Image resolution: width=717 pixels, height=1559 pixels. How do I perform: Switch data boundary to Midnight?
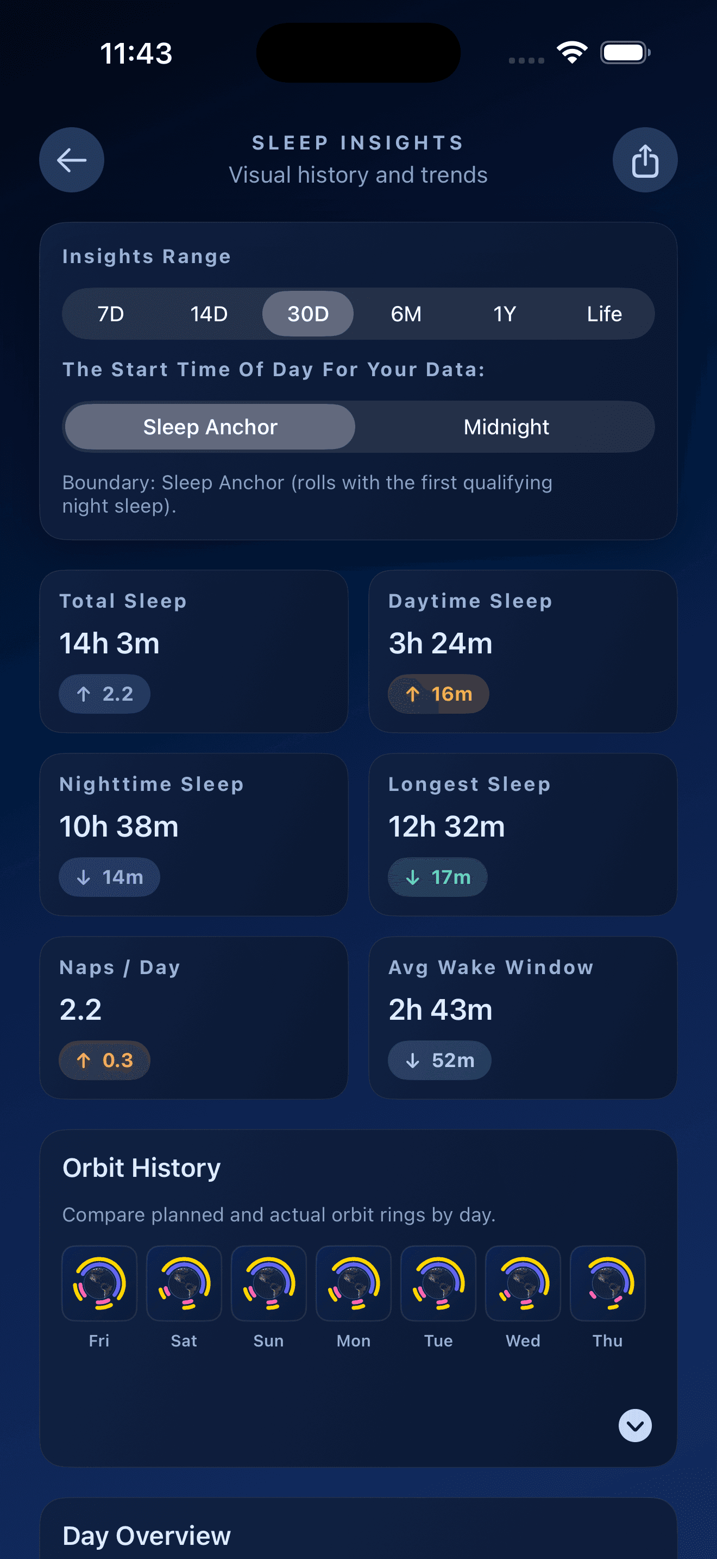507,427
